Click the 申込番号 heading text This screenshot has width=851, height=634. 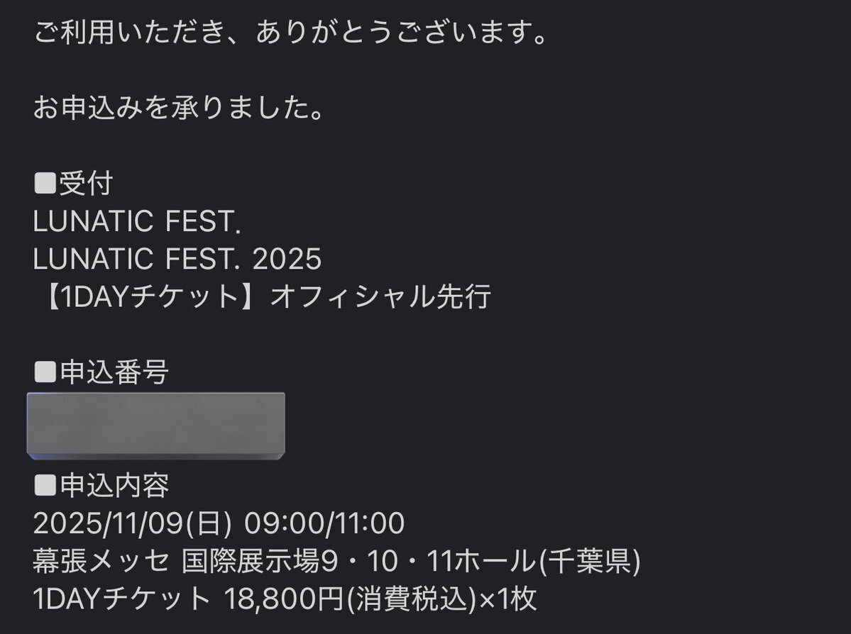pyautogui.click(x=114, y=372)
